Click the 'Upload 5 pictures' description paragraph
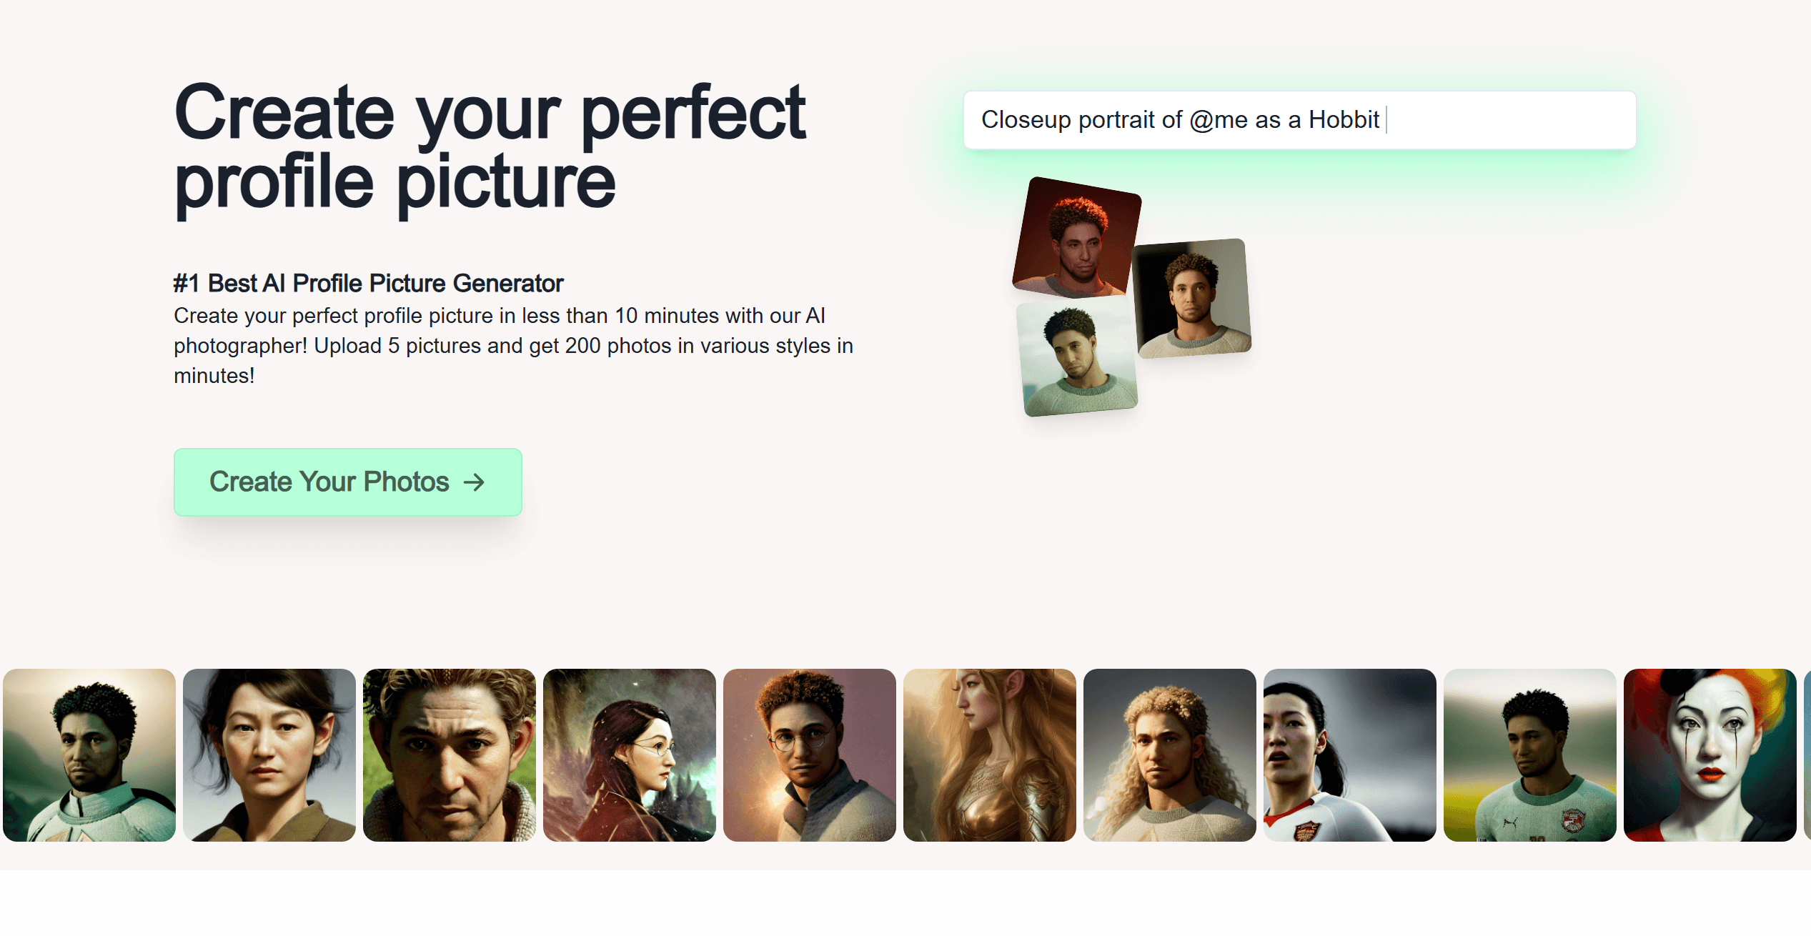This screenshot has height=936, width=1811. tap(513, 346)
